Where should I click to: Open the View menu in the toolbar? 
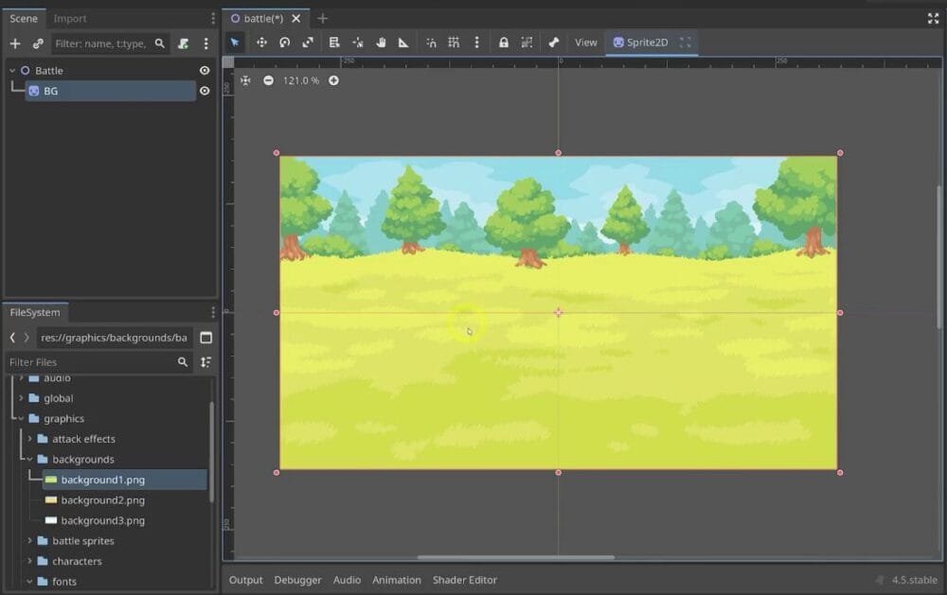coord(586,43)
